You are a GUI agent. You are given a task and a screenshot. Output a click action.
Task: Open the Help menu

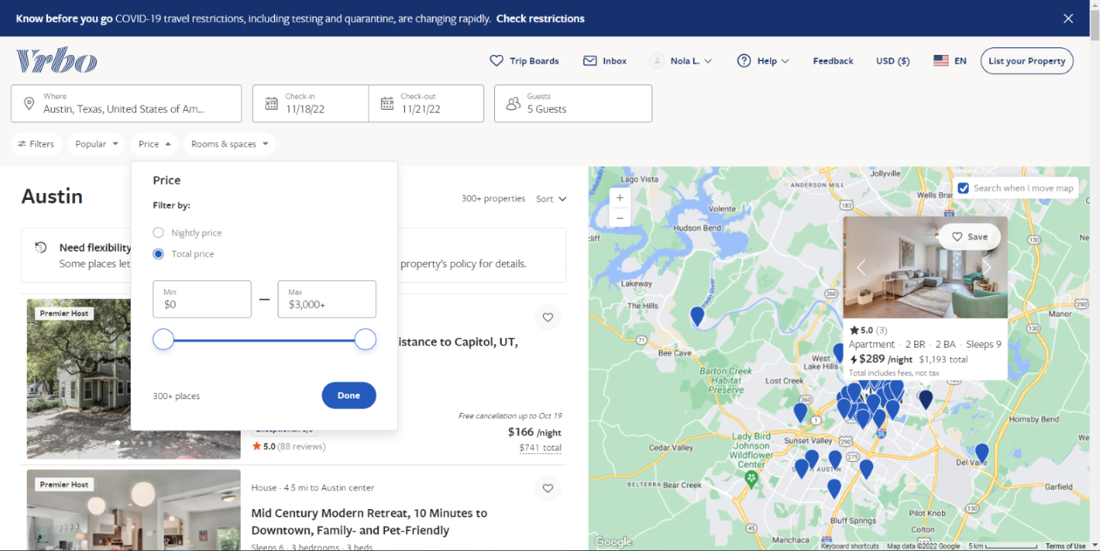762,61
